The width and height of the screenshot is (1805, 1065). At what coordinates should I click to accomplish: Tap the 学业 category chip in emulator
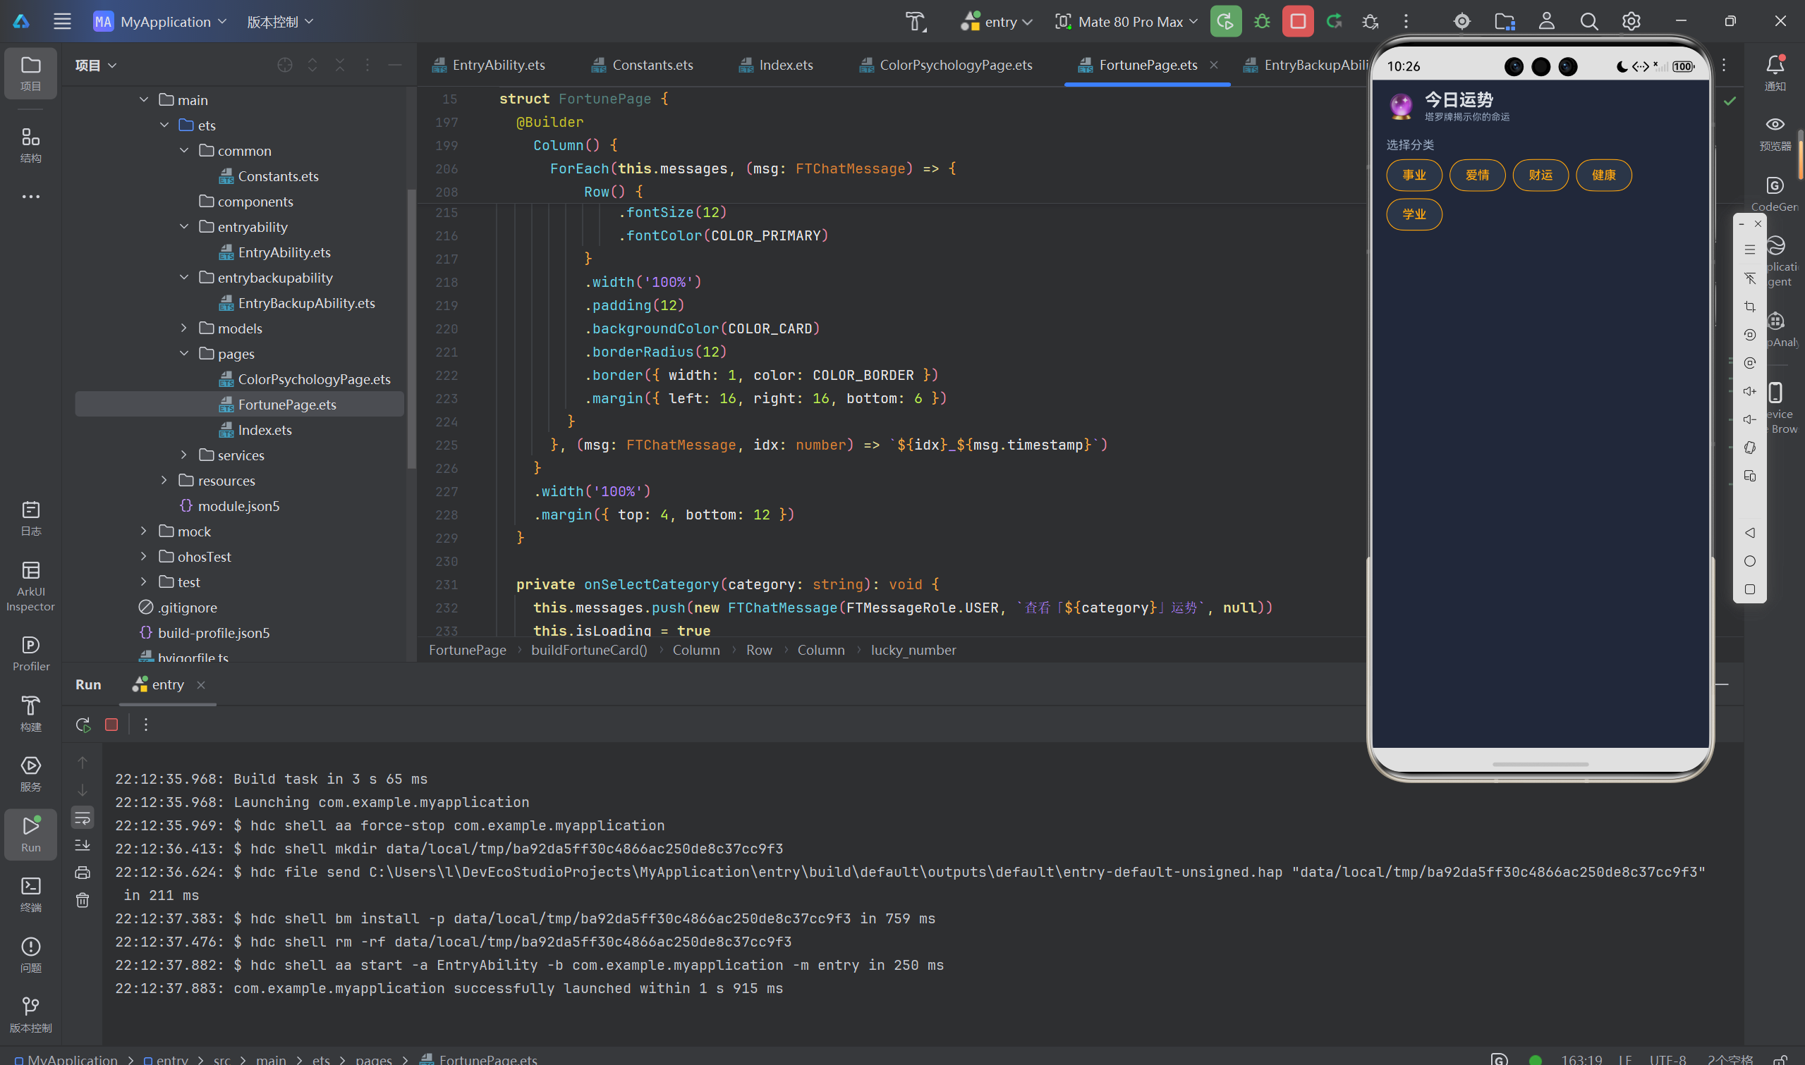click(1414, 214)
